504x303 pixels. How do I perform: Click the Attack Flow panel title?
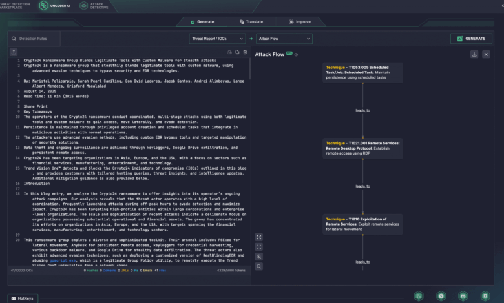(269, 55)
